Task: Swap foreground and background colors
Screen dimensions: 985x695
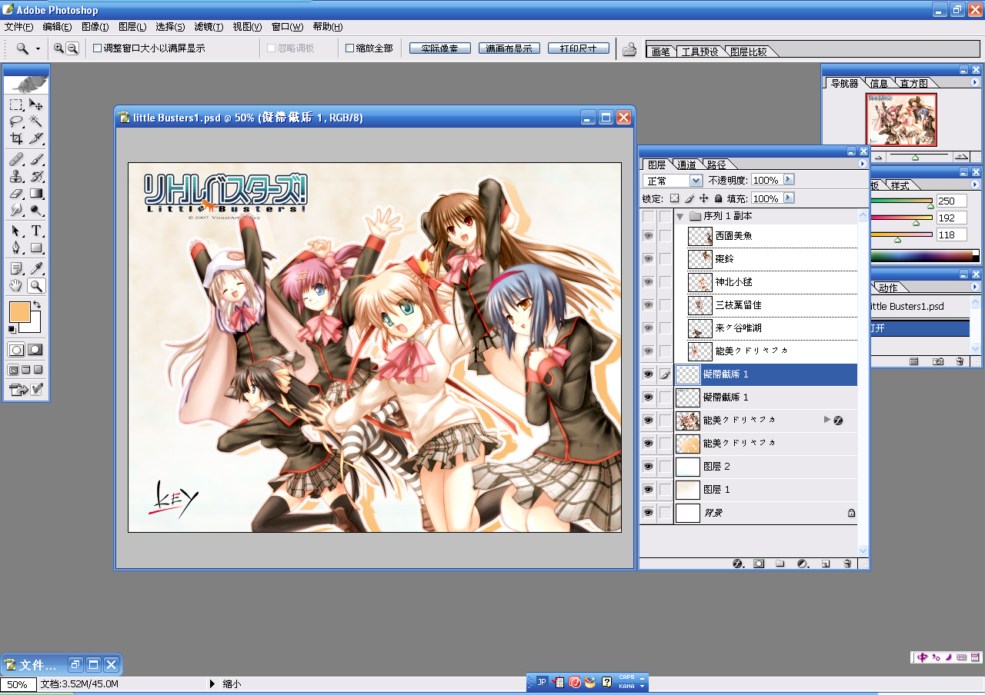Action: 36,305
